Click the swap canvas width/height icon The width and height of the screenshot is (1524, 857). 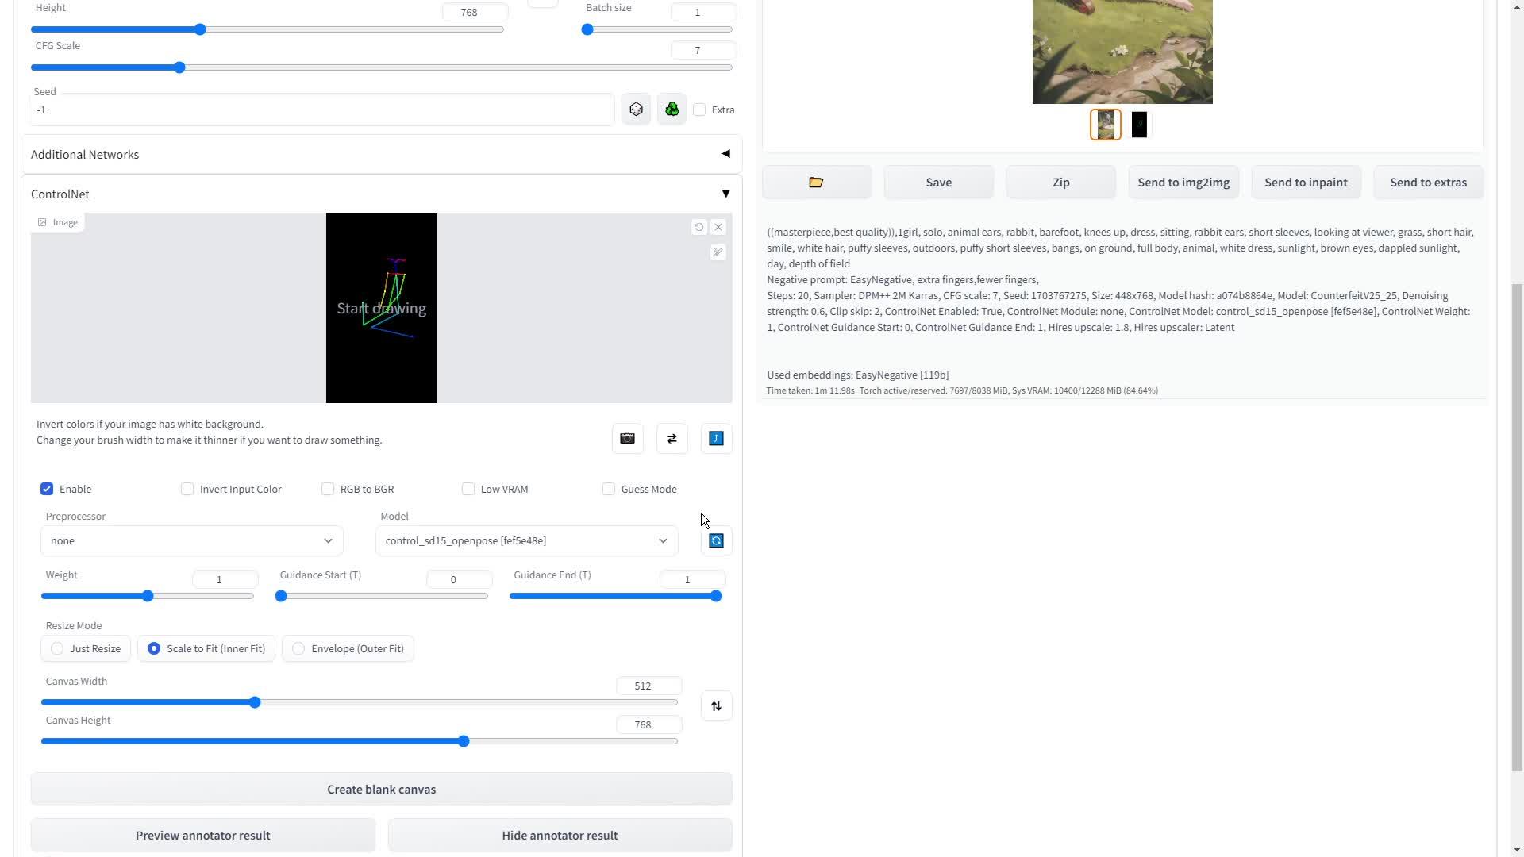pos(716,706)
